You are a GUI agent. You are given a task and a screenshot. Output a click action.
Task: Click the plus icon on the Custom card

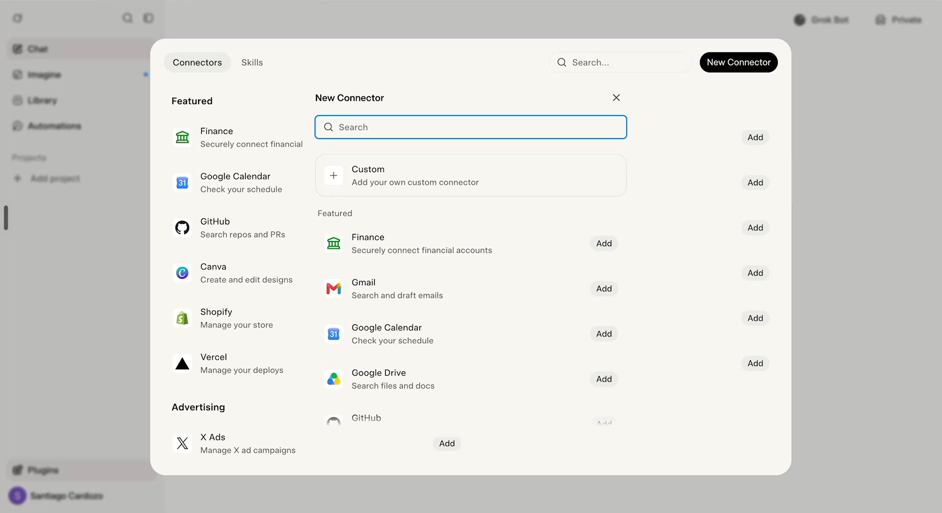pyautogui.click(x=333, y=175)
